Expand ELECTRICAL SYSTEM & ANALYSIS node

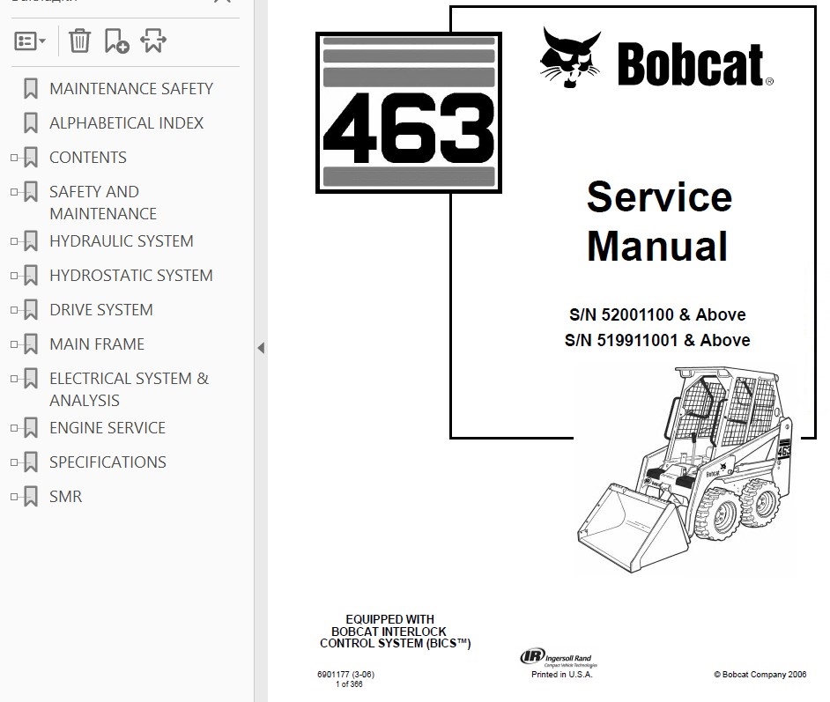point(13,379)
